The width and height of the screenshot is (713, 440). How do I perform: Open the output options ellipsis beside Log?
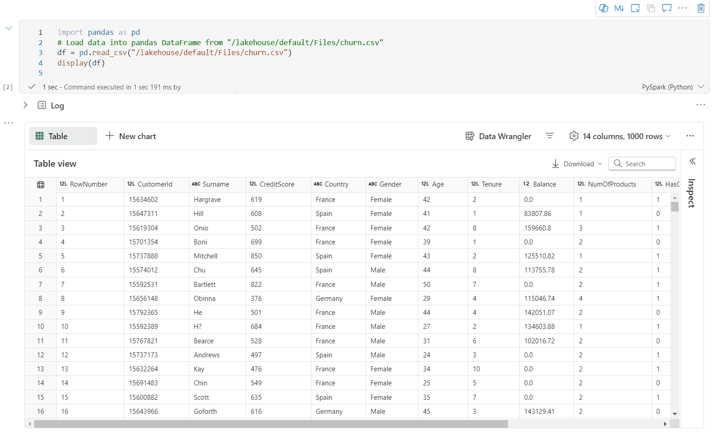700,105
